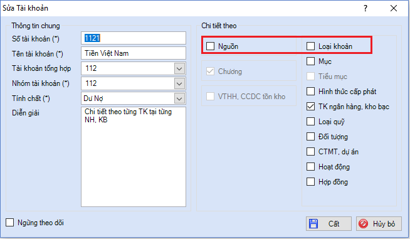Check the Mục option
410x239 pixels.
coord(310,61)
